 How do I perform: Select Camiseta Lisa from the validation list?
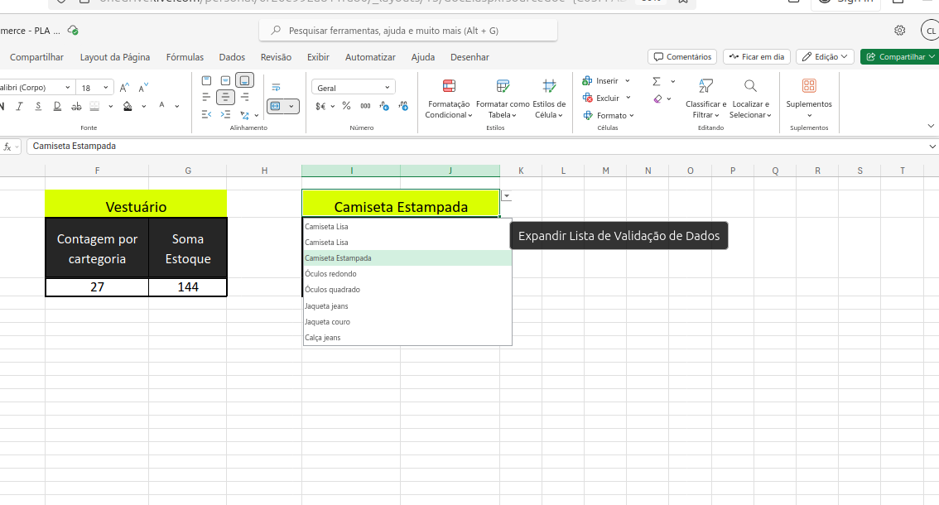(329, 226)
